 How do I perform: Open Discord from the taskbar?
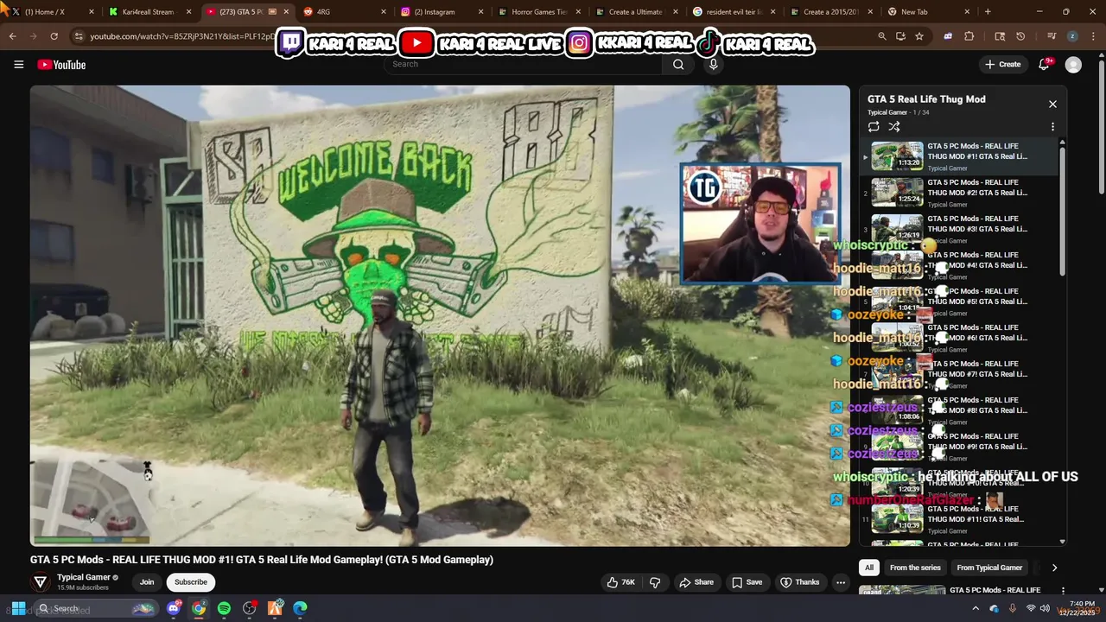[x=174, y=608]
